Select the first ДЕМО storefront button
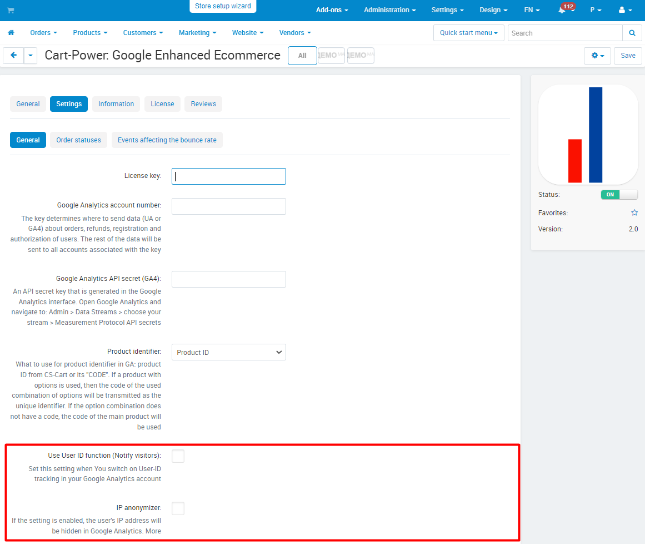645x544 pixels. pos(331,55)
